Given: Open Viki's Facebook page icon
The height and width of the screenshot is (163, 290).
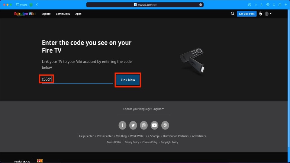Looking at the screenshot, I should click(x=122, y=125).
